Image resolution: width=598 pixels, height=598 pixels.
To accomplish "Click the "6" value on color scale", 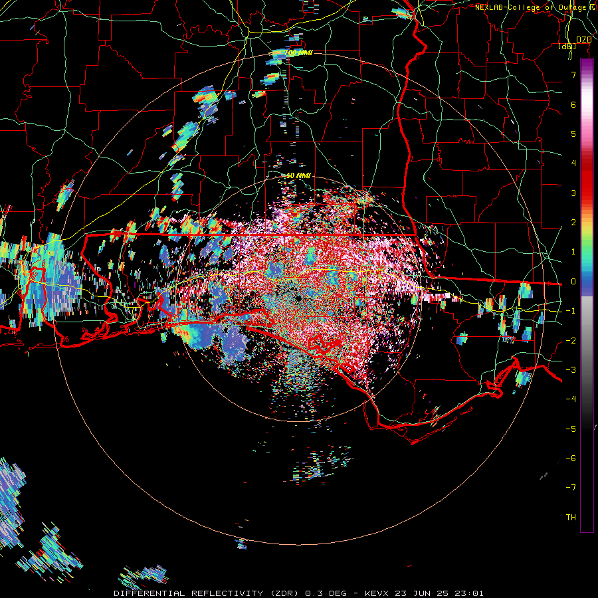I will point(573,104).
